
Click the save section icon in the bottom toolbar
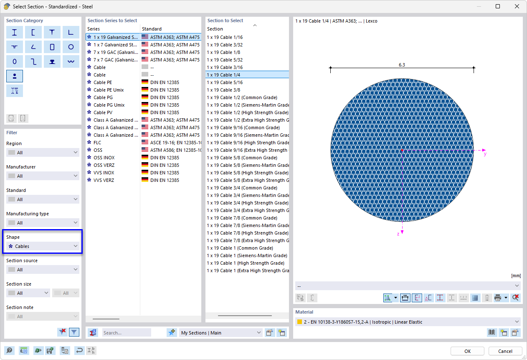pyautogui.click(x=51, y=350)
